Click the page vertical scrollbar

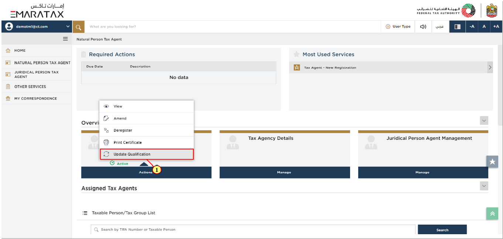pyautogui.click(x=500, y=85)
